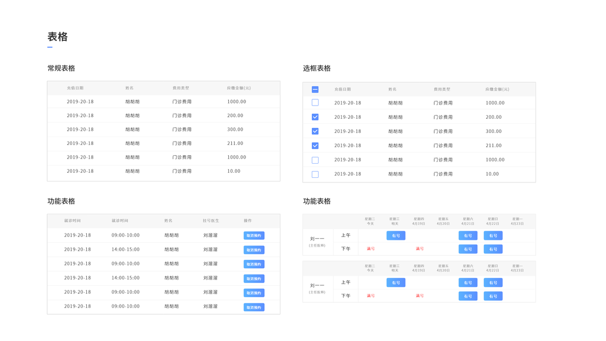This screenshot has height=341, width=606.
Task: Select 有号 for 上午 4月21日 in upper schedule
Action: coord(467,235)
